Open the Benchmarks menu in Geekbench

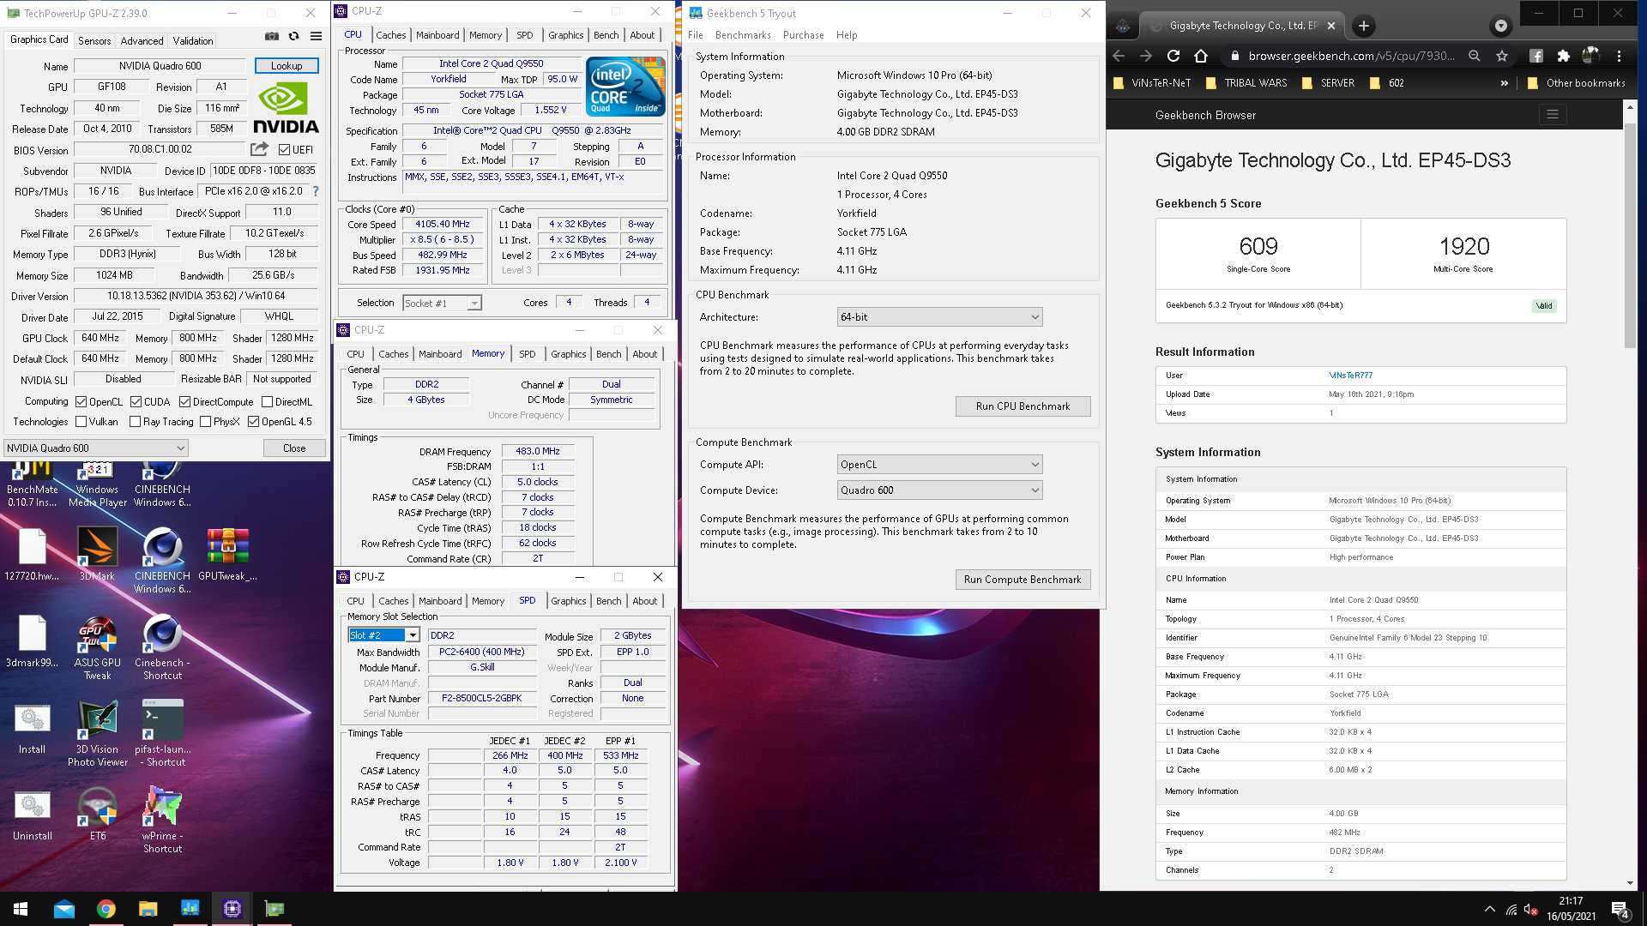tap(743, 35)
